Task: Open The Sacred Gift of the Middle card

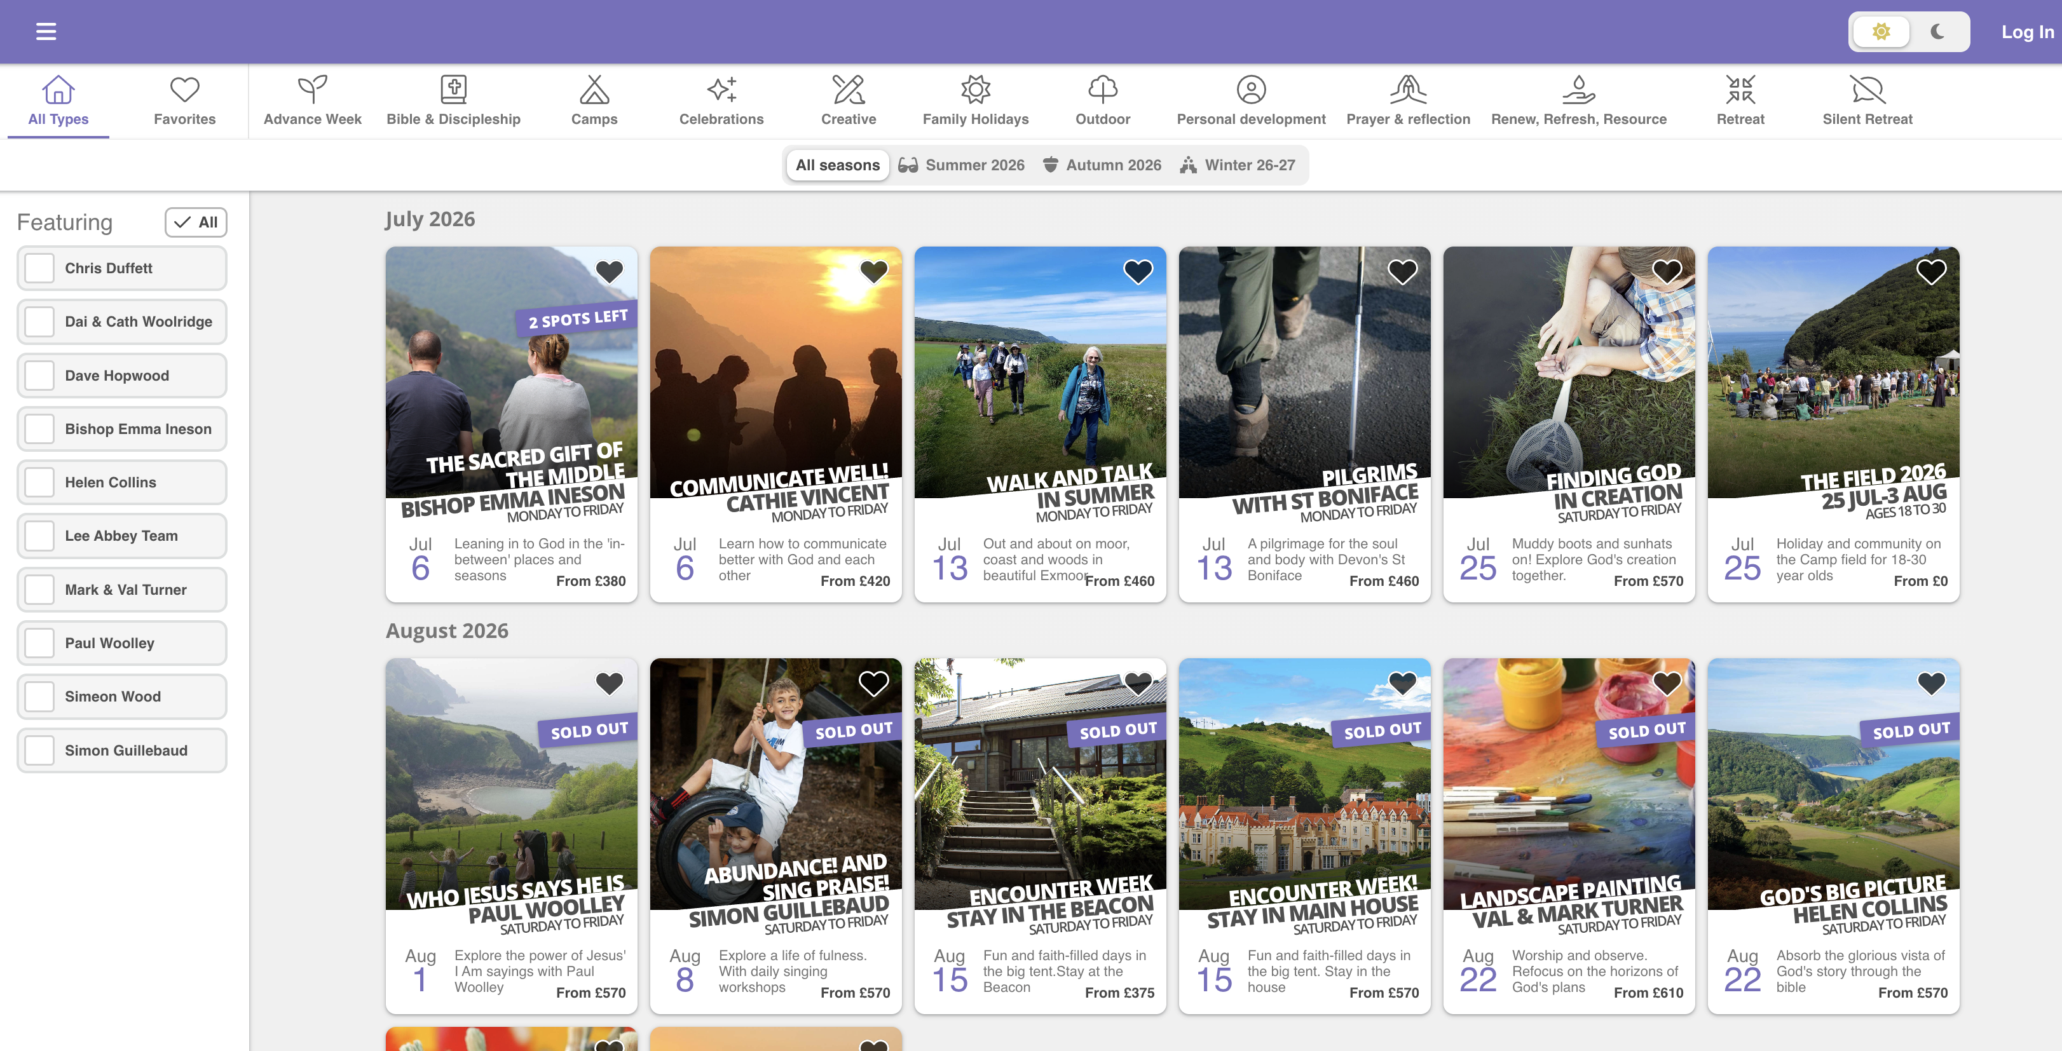Action: (x=512, y=424)
